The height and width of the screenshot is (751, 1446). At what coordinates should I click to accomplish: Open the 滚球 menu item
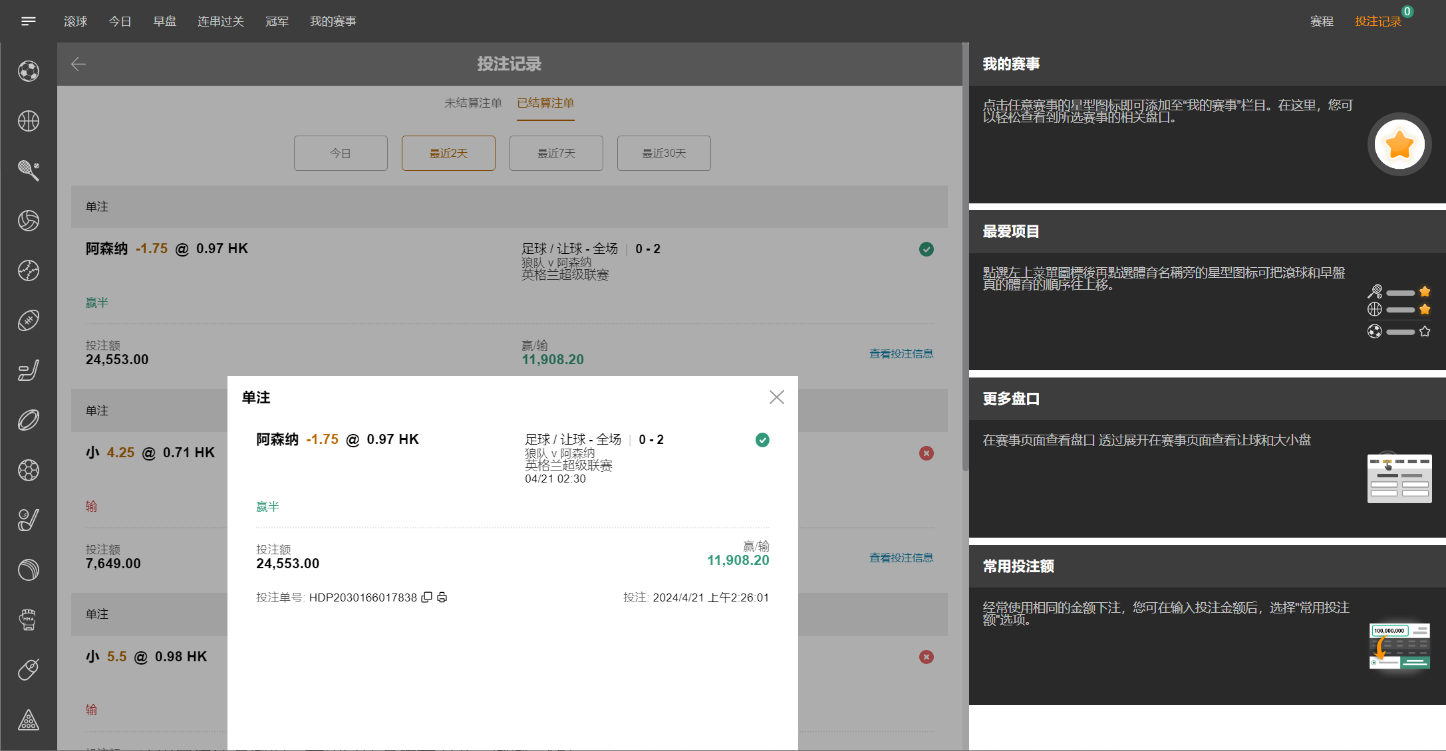tap(75, 21)
